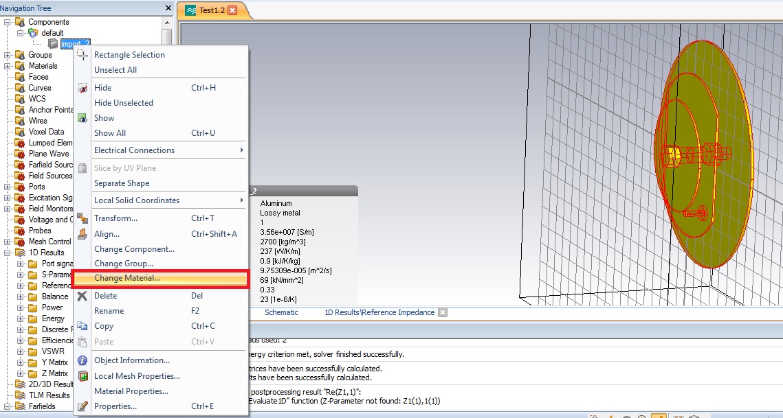This screenshot has width=783, height=418.
Task: Click the default component icon
Action: (x=33, y=33)
